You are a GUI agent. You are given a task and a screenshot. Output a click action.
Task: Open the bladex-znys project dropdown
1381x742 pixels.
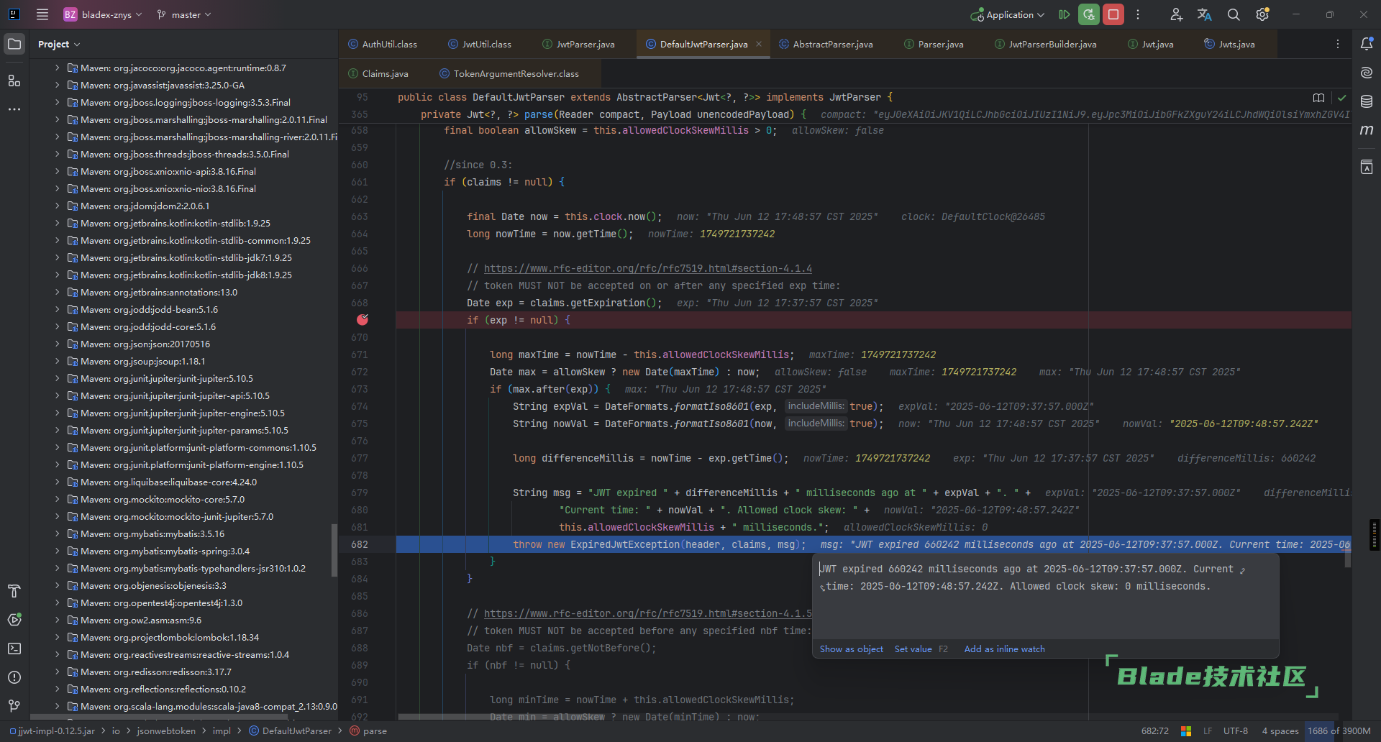[x=102, y=14]
